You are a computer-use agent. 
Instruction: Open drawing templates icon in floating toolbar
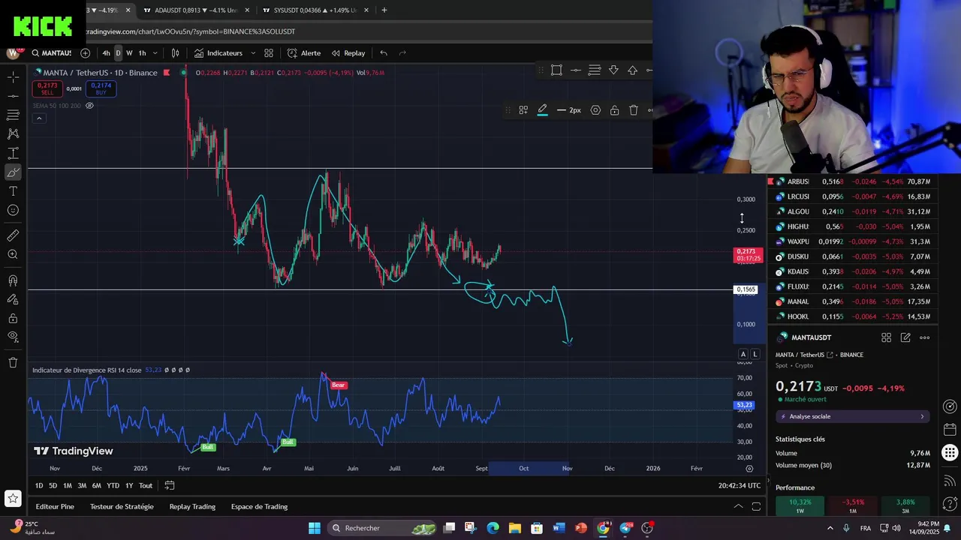click(523, 110)
